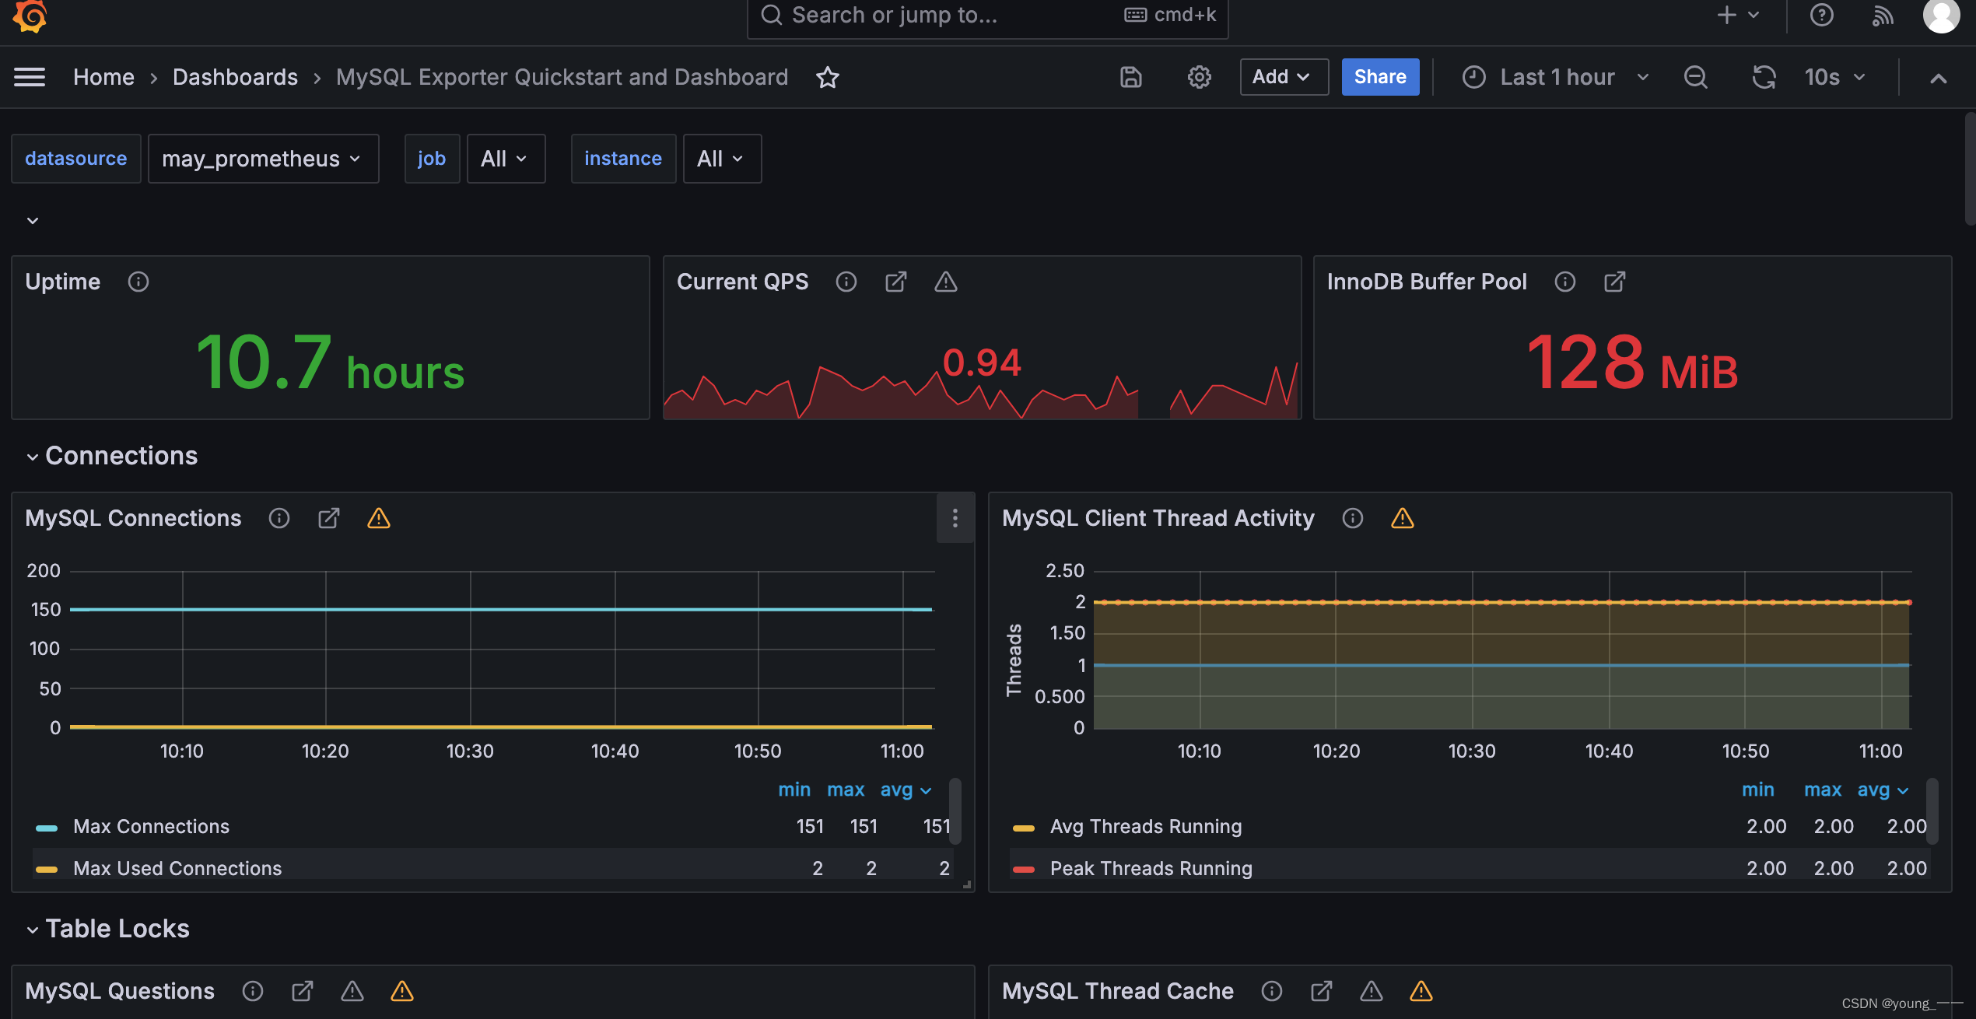Open dashboard settings gear
The height and width of the screenshot is (1019, 1976).
pos(1199,77)
